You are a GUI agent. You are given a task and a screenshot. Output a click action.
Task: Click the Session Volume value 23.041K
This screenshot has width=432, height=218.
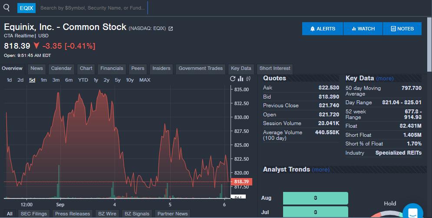point(329,123)
